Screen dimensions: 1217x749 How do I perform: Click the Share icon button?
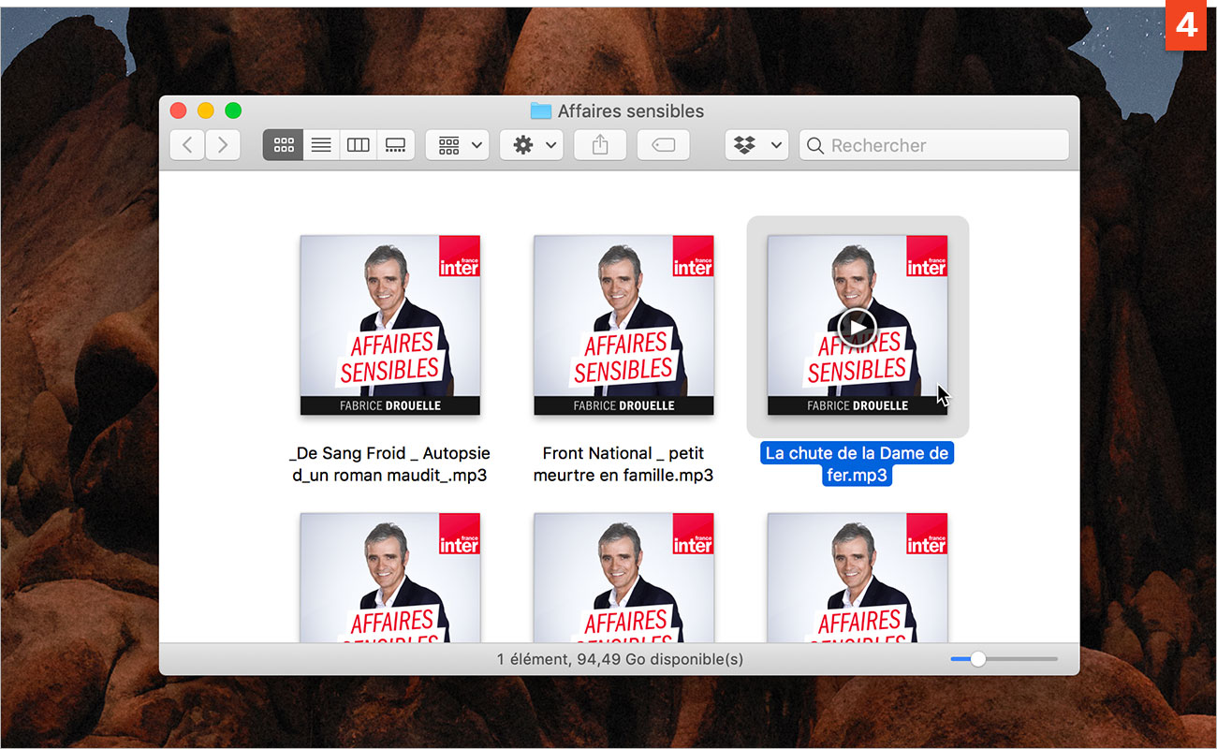pos(600,145)
